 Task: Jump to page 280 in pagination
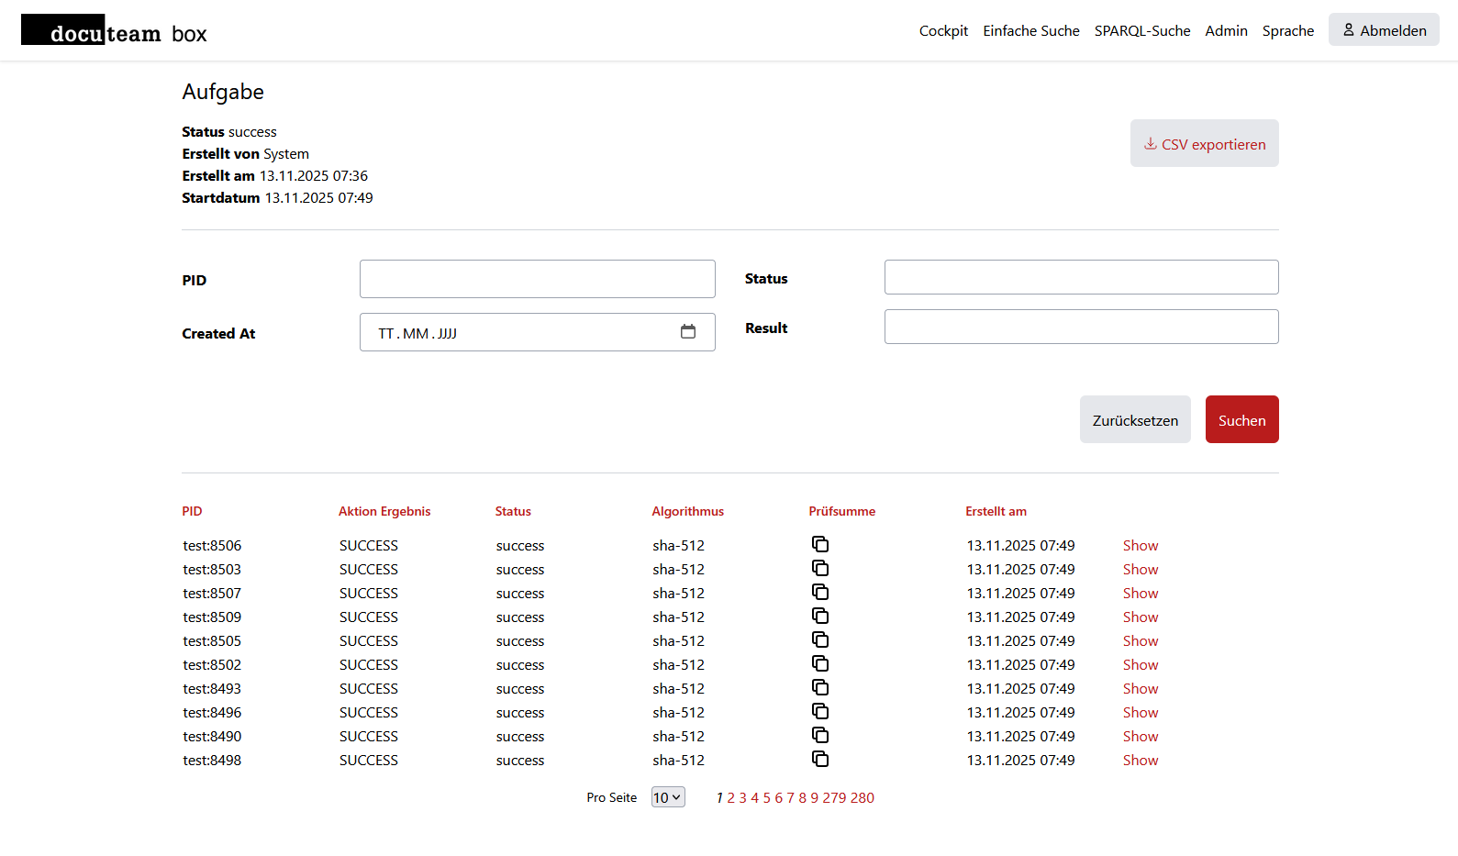point(862,798)
